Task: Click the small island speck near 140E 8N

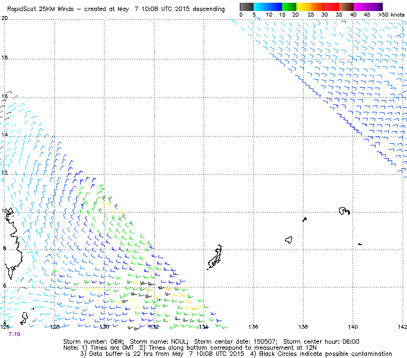Action: click(x=360, y=244)
